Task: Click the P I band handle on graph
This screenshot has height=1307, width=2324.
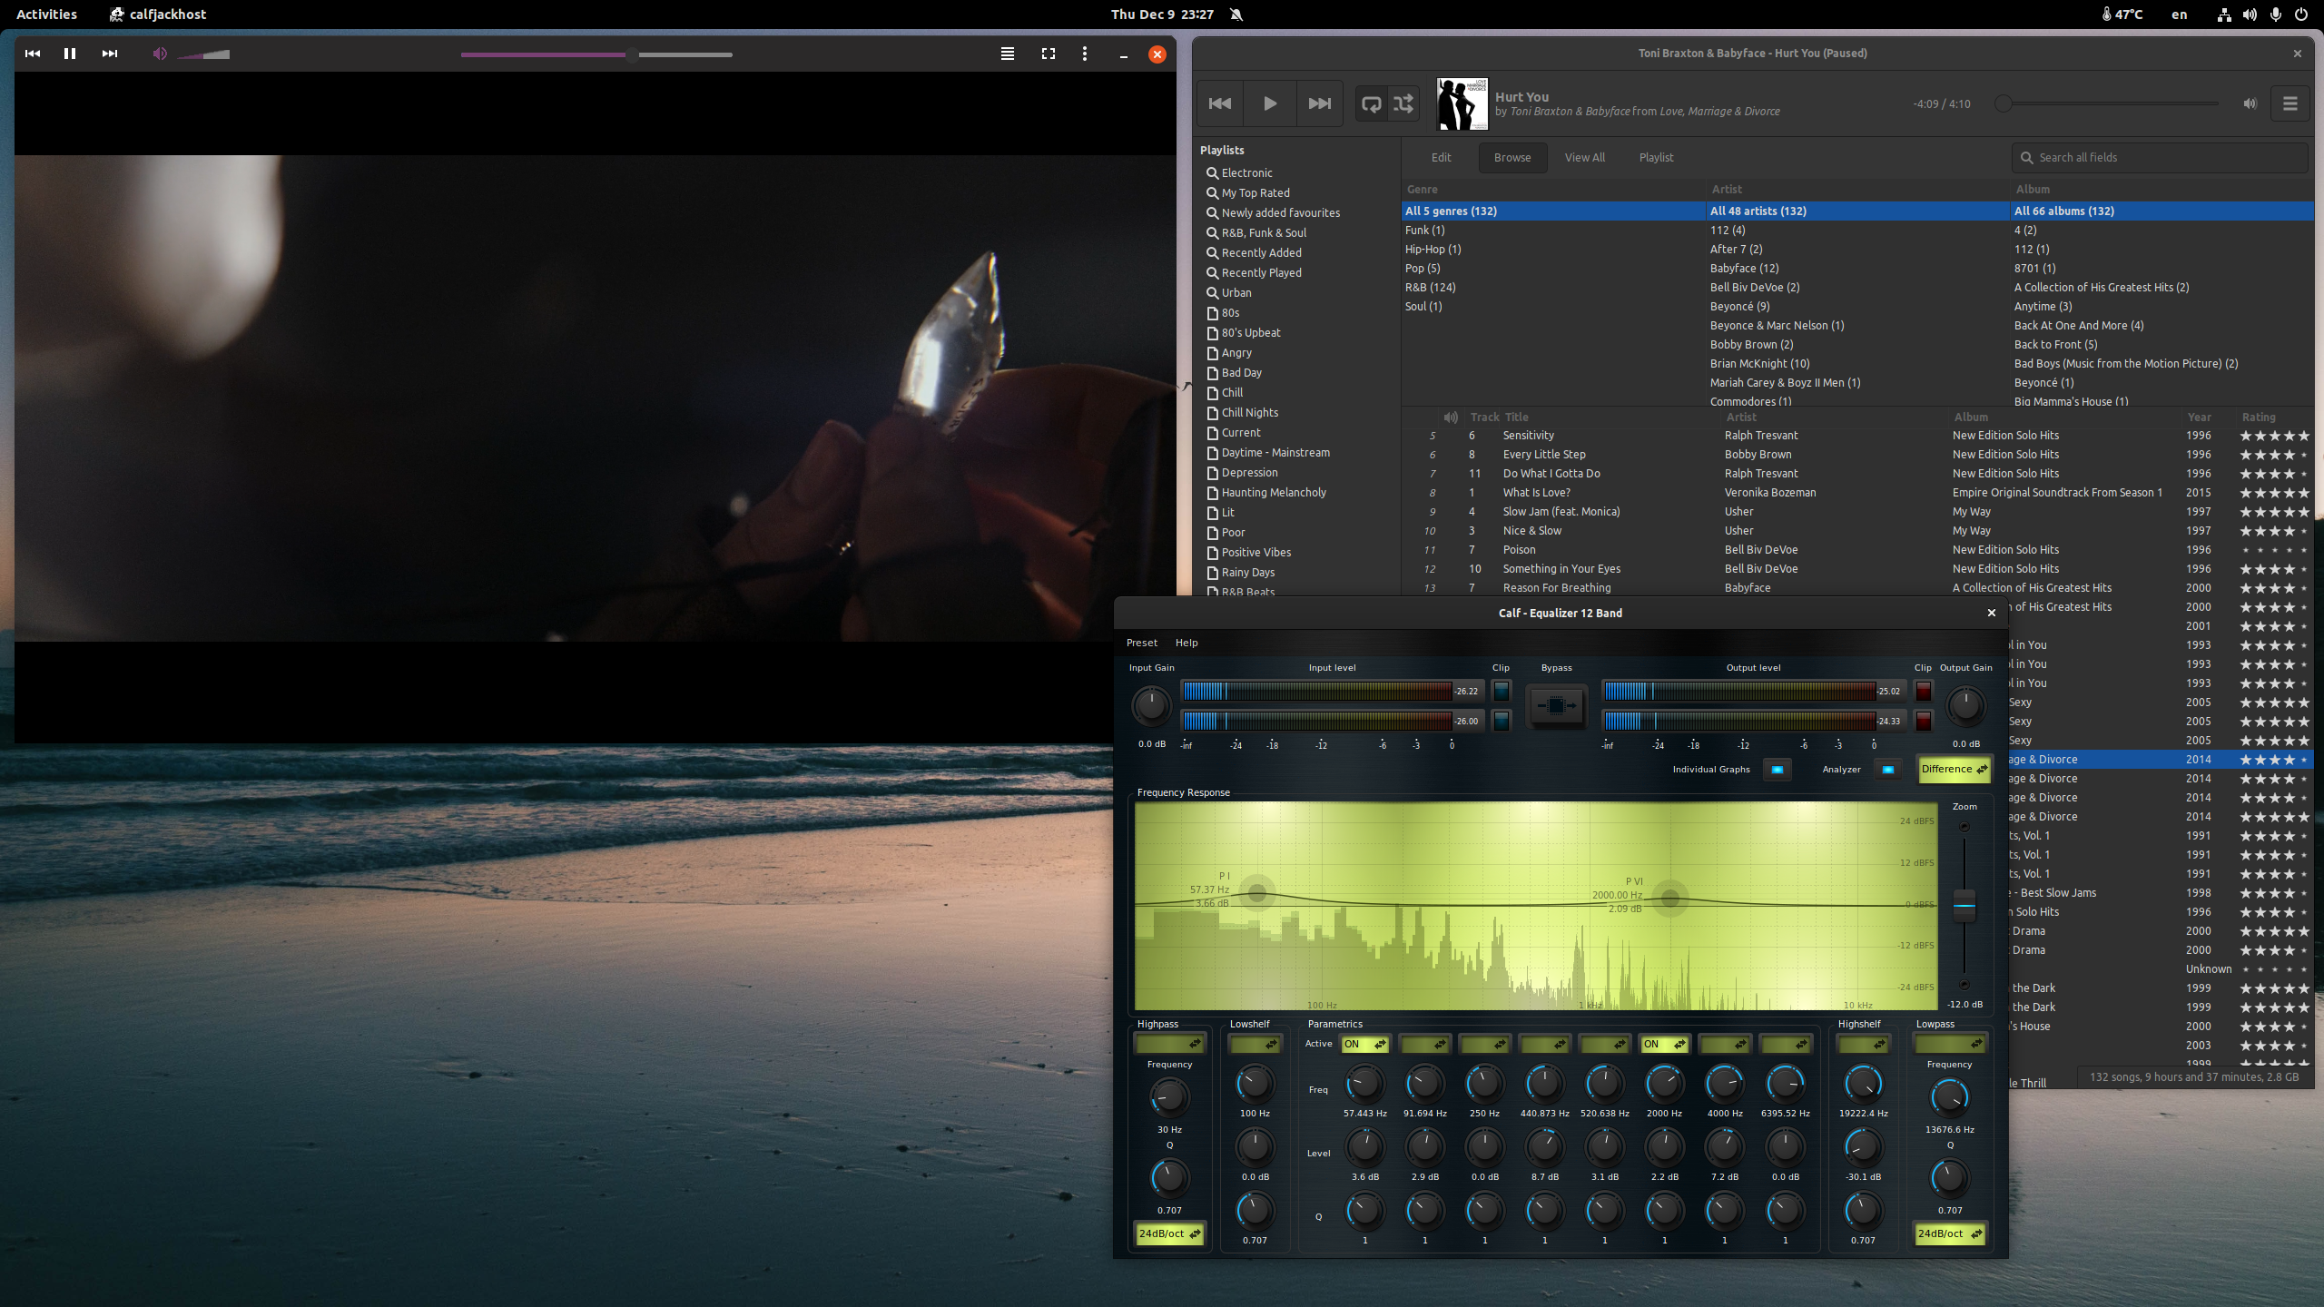Action: pyautogui.click(x=1257, y=893)
